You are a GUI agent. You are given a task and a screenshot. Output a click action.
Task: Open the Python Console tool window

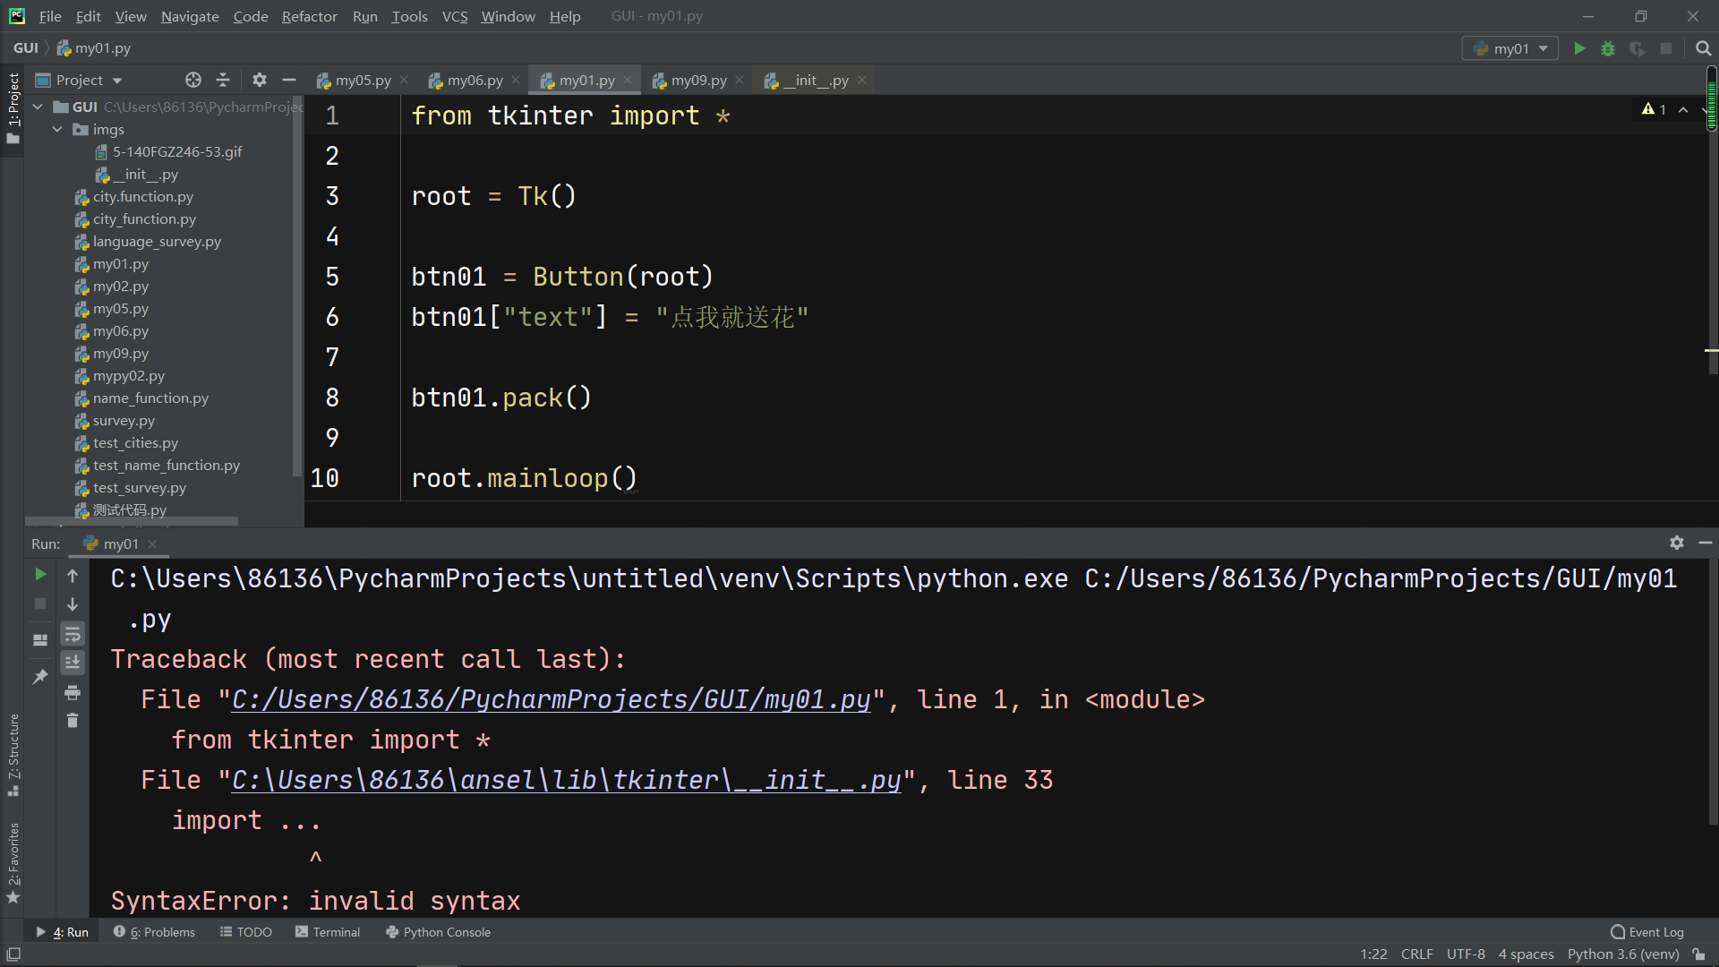(x=438, y=932)
